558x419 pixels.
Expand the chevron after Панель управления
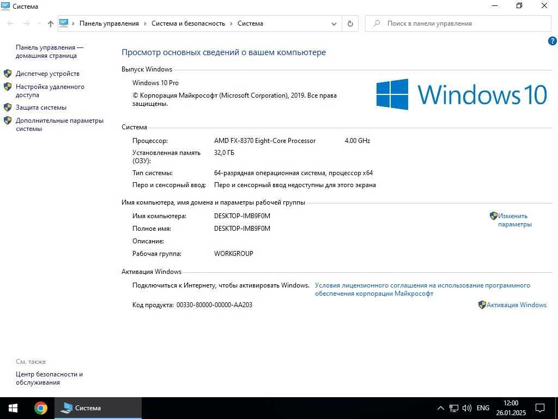click(145, 23)
